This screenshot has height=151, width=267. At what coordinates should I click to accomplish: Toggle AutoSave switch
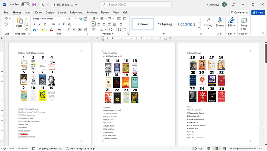(x=26, y=5)
